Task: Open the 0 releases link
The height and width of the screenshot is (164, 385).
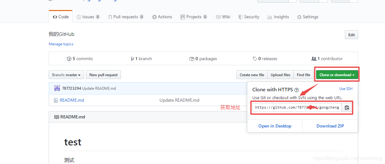Action: (265, 59)
